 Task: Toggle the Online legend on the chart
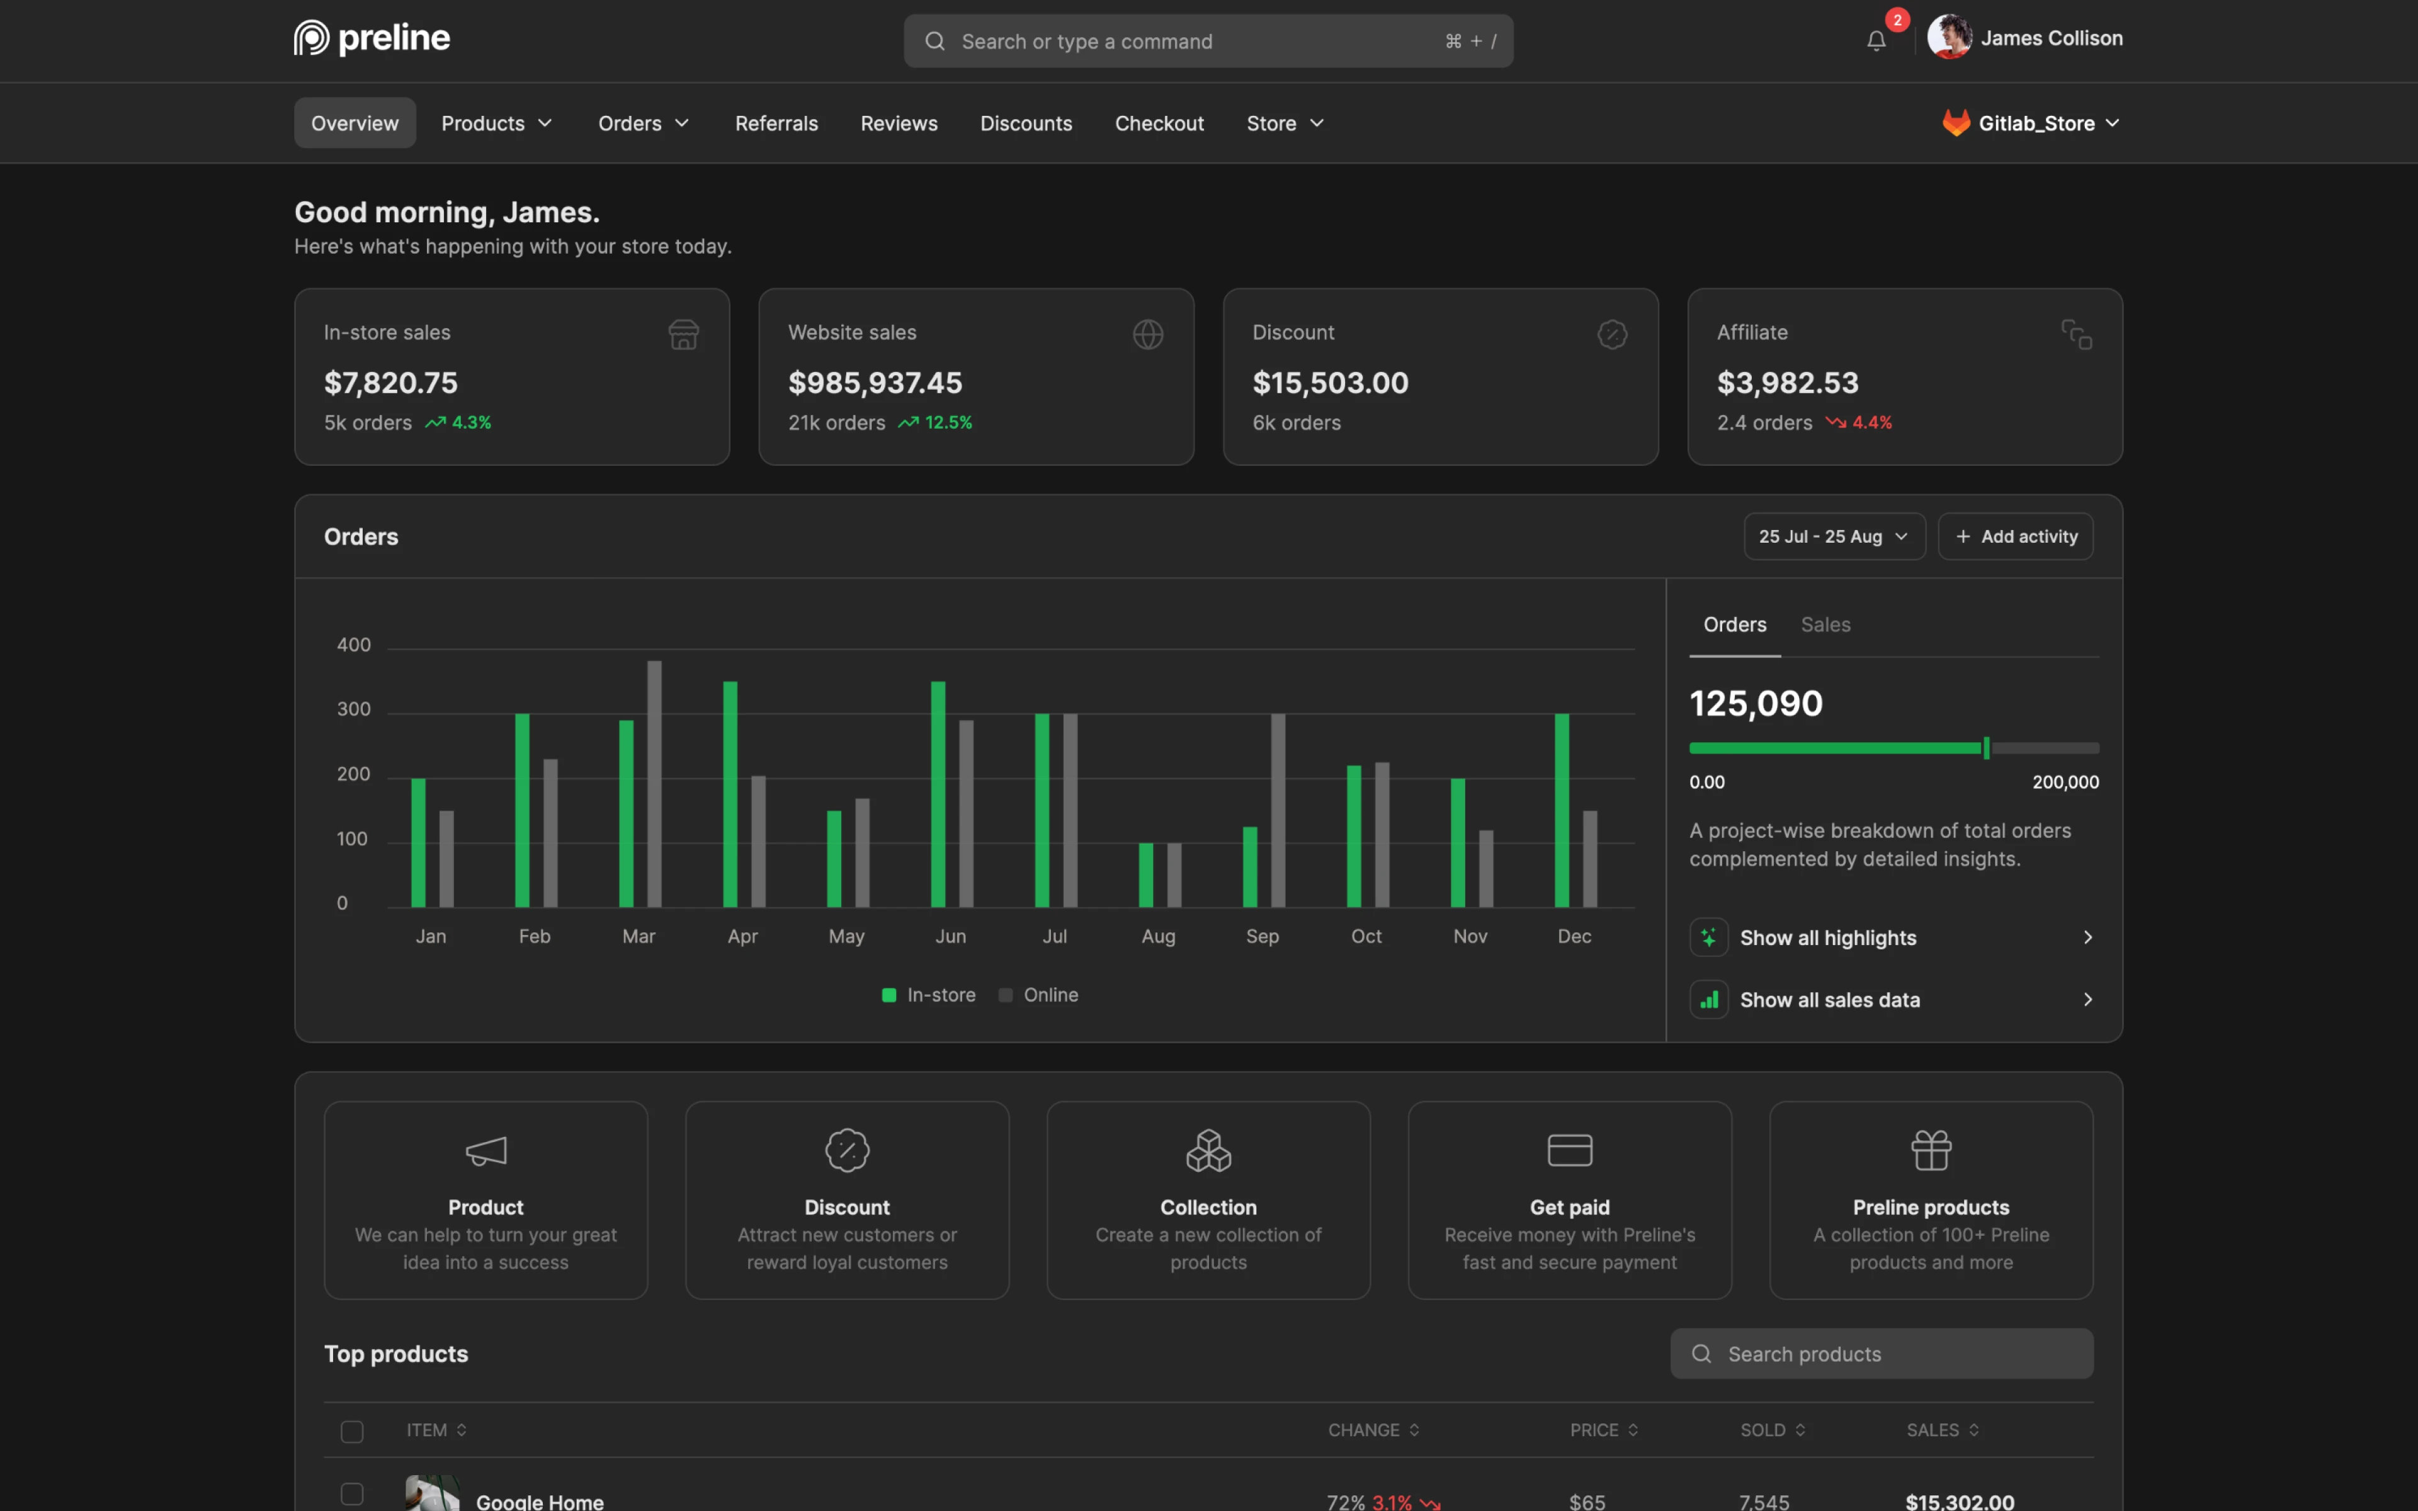coord(1037,994)
